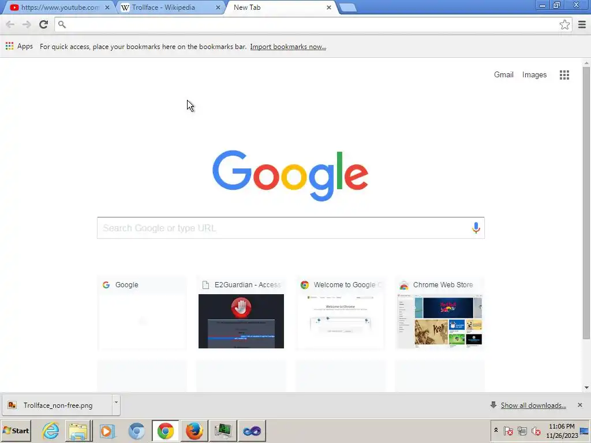Go forward using the forward arrow

[27, 24]
